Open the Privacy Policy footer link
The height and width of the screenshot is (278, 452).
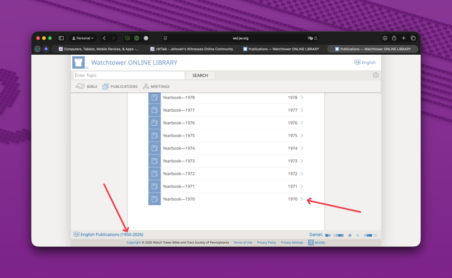click(x=266, y=243)
